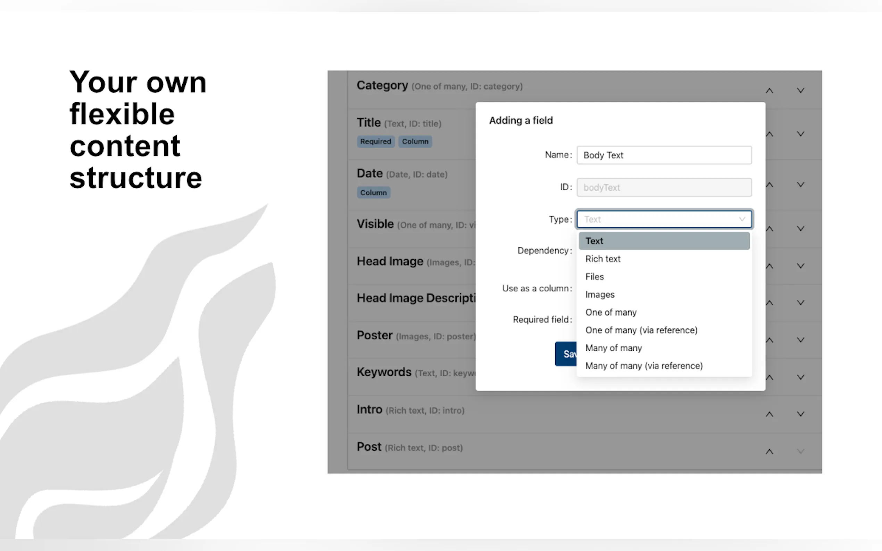Select Rich text from the type list
The width and height of the screenshot is (882, 551).
[603, 259]
